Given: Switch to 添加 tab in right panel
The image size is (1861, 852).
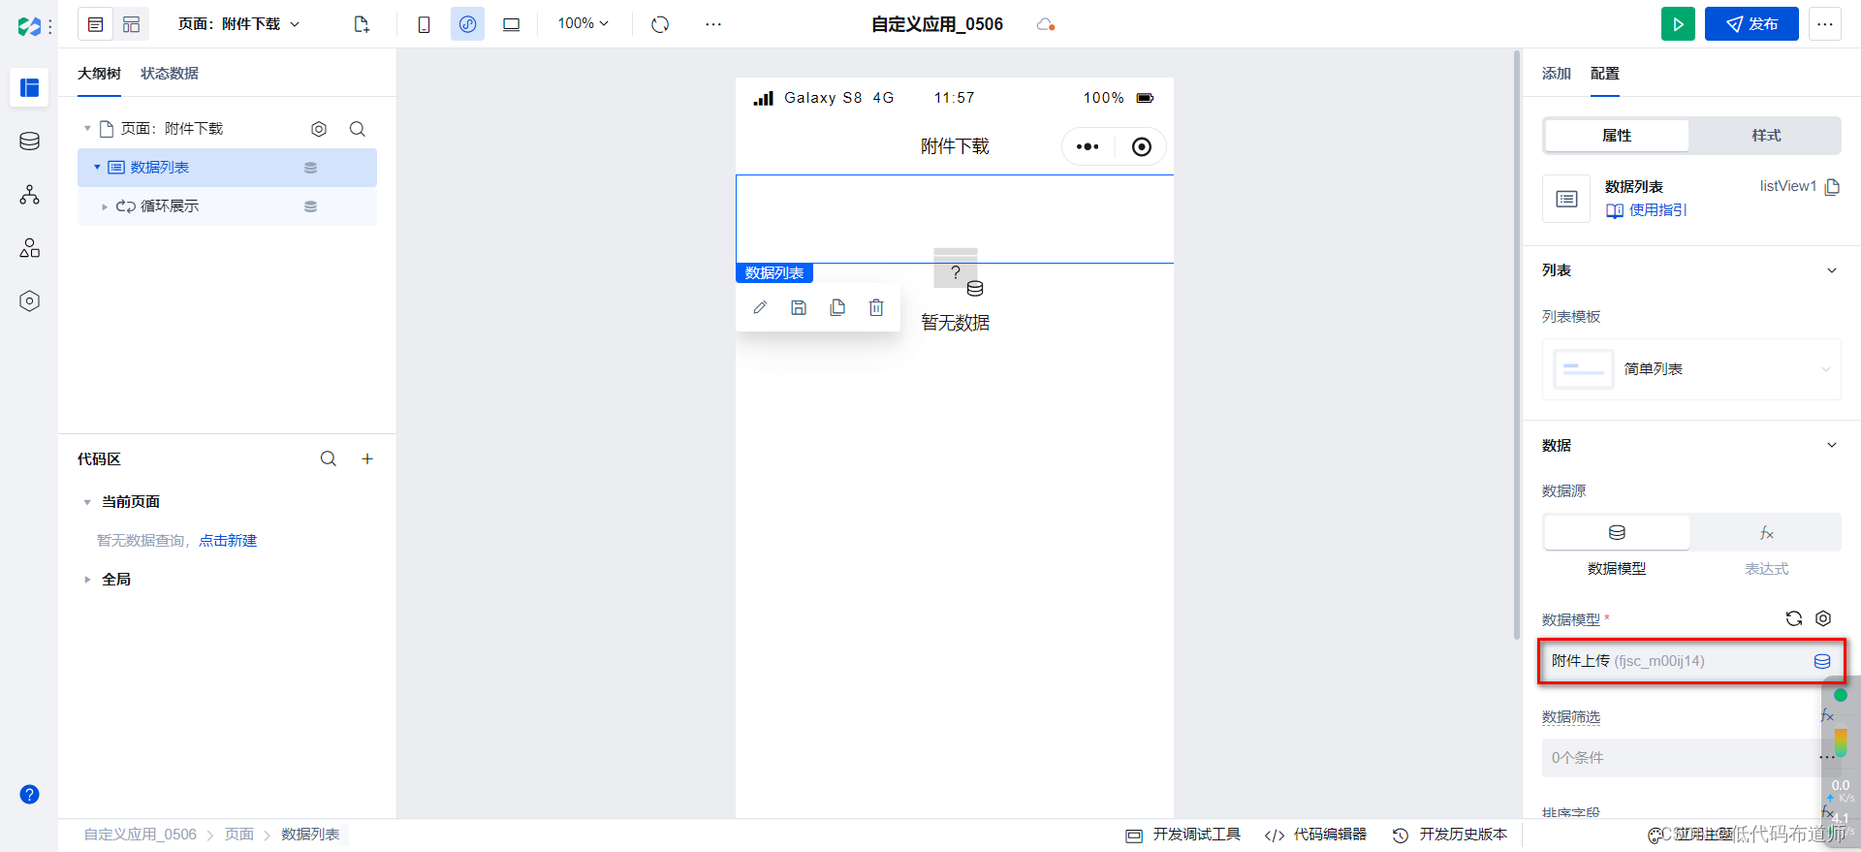Looking at the screenshot, I should pos(1557,74).
